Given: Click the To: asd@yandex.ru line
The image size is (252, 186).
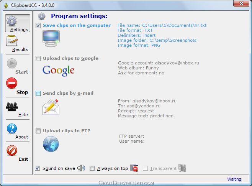Looking at the screenshot, I should (x=139, y=106).
